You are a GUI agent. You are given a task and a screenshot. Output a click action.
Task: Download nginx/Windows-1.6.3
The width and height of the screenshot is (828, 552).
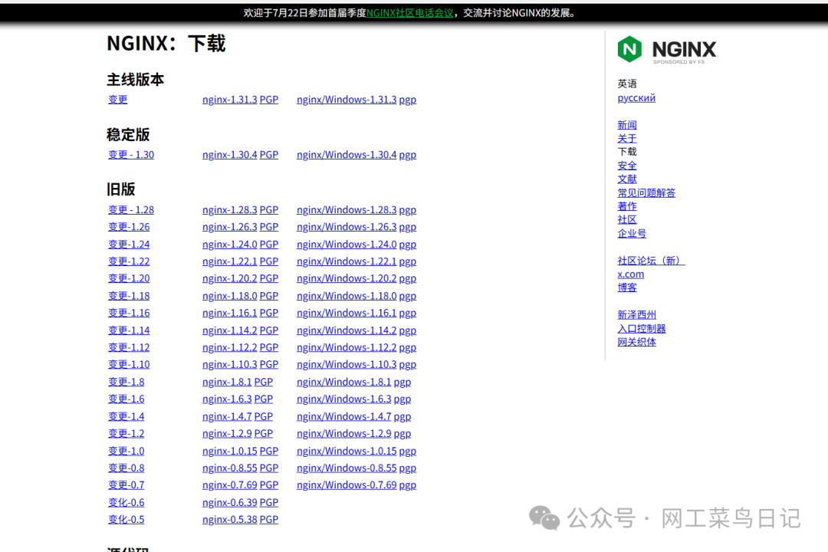click(x=343, y=399)
